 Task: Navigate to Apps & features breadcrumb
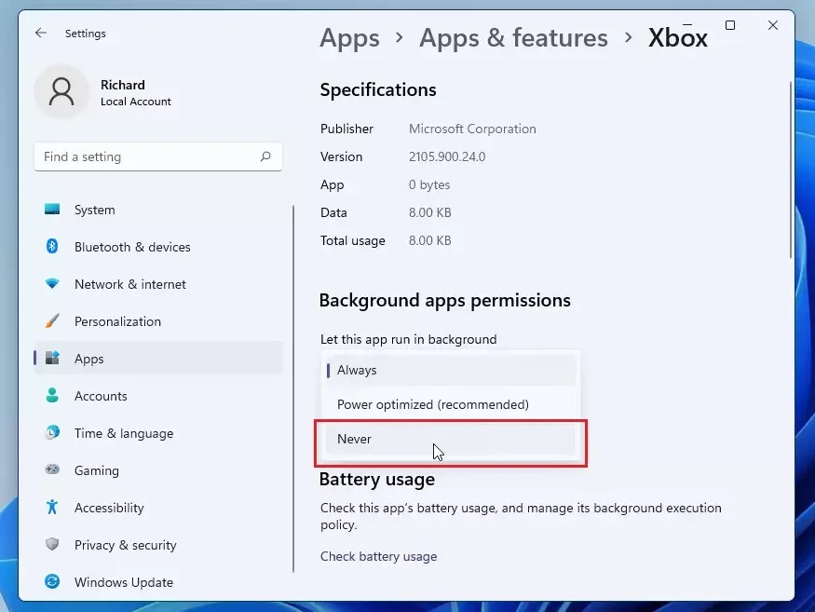pyautogui.click(x=513, y=38)
